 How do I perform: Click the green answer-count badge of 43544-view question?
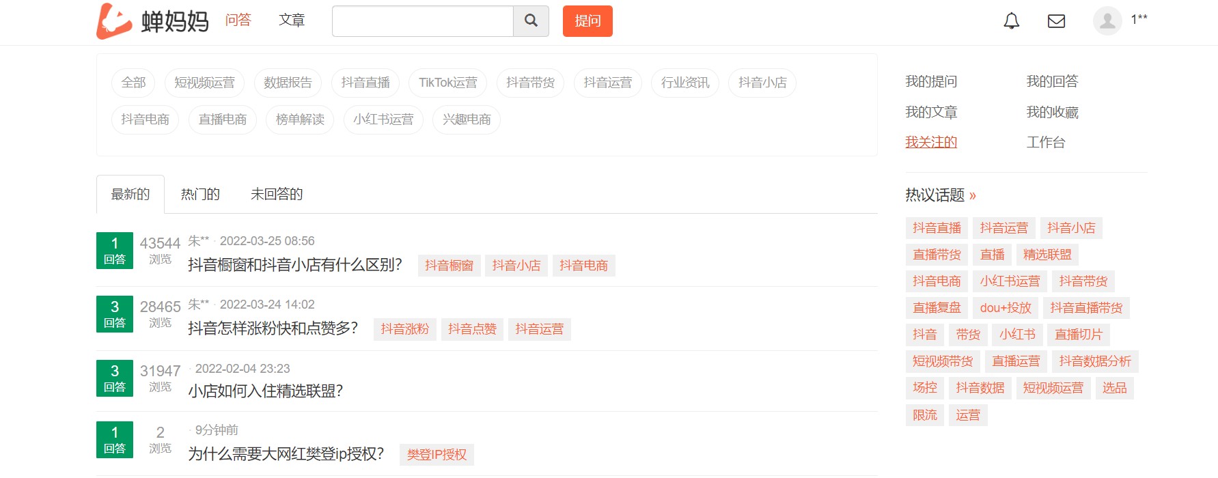click(x=115, y=251)
